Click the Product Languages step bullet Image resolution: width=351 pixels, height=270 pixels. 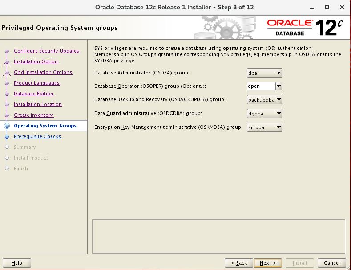tap(7, 83)
